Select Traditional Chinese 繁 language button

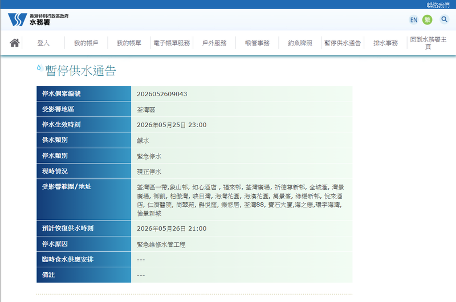coord(427,20)
